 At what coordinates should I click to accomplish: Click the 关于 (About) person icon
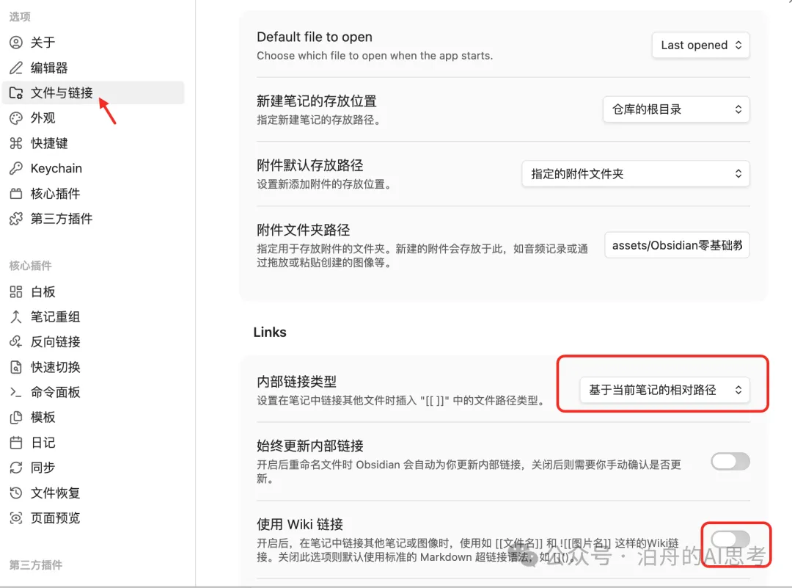coord(16,43)
